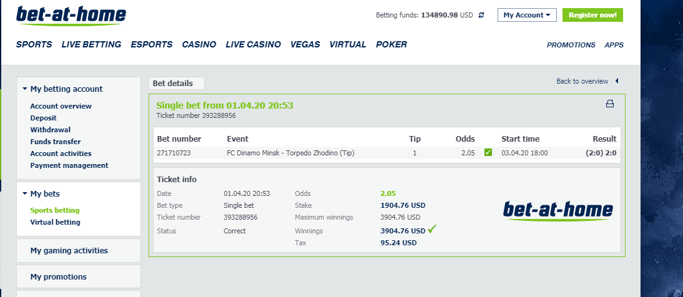The height and width of the screenshot is (297, 683).
Task: Click the betting funds amount 134890.98
Action: coord(439,15)
